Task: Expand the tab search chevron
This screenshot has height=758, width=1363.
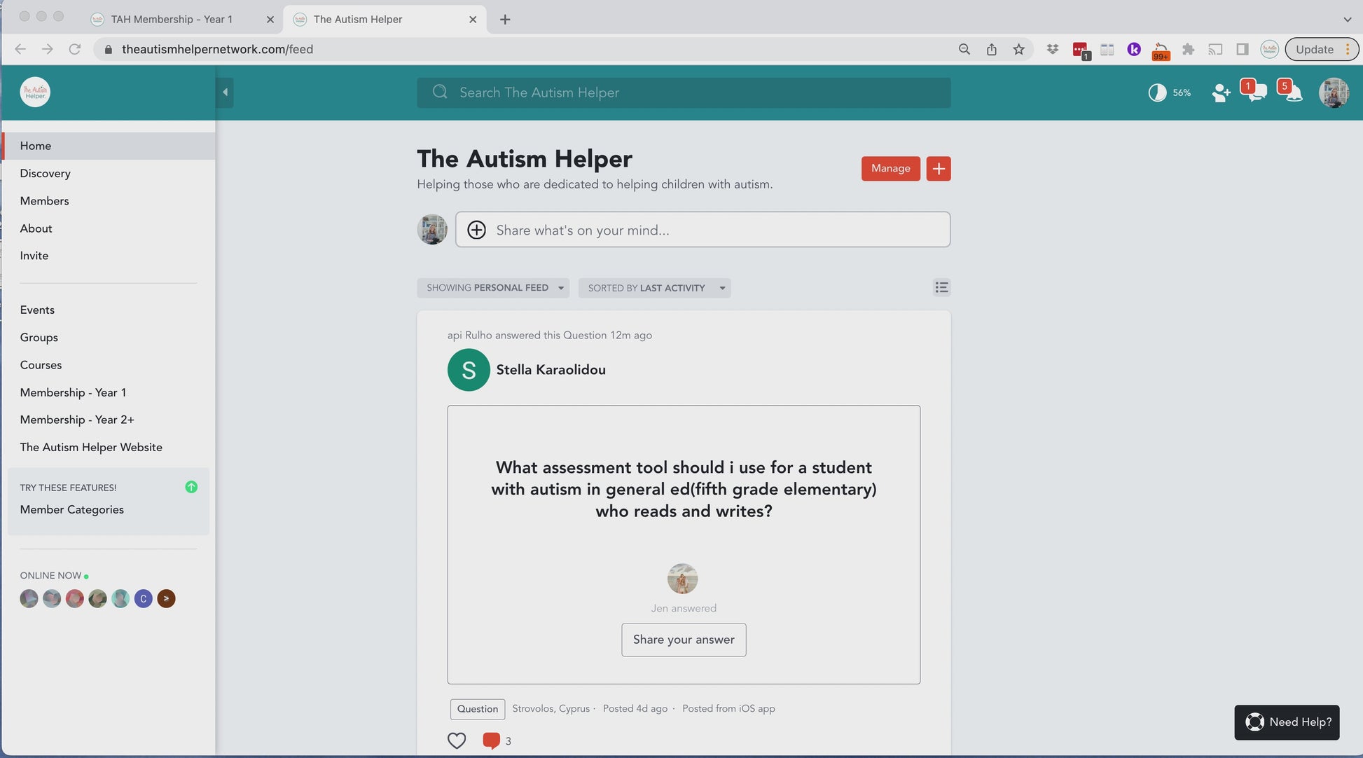Action: coord(1348,19)
